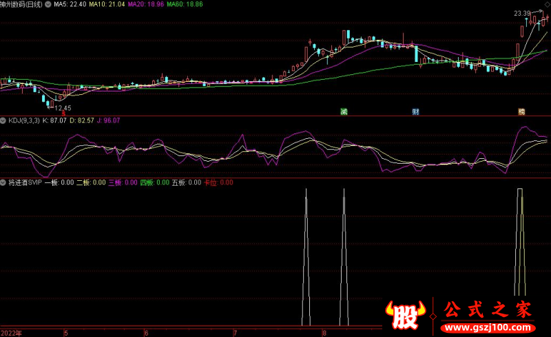
Task: Click the KDJ(9,3,3) indicator name
Action: pyautogui.click(x=25, y=120)
